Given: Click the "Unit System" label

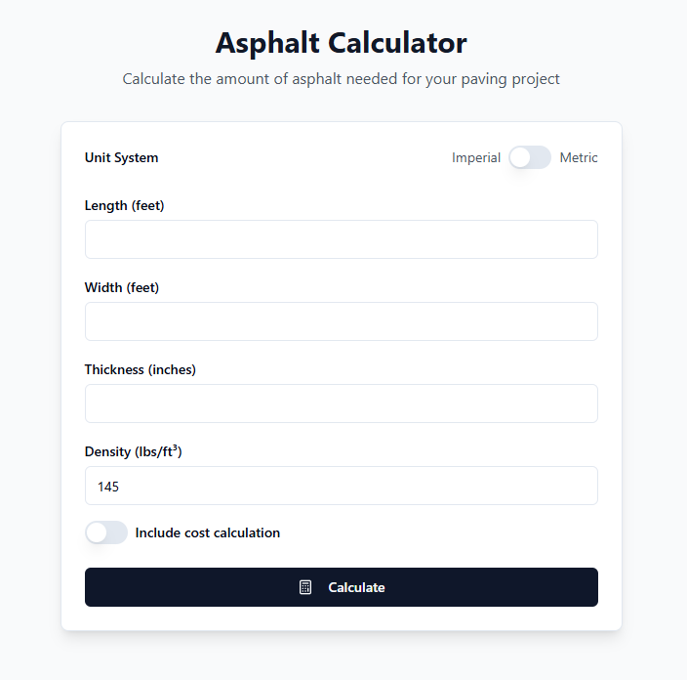Looking at the screenshot, I should [122, 157].
